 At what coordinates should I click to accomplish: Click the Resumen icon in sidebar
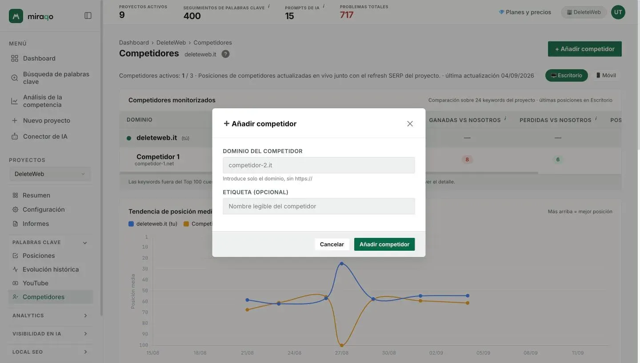pos(15,195)
